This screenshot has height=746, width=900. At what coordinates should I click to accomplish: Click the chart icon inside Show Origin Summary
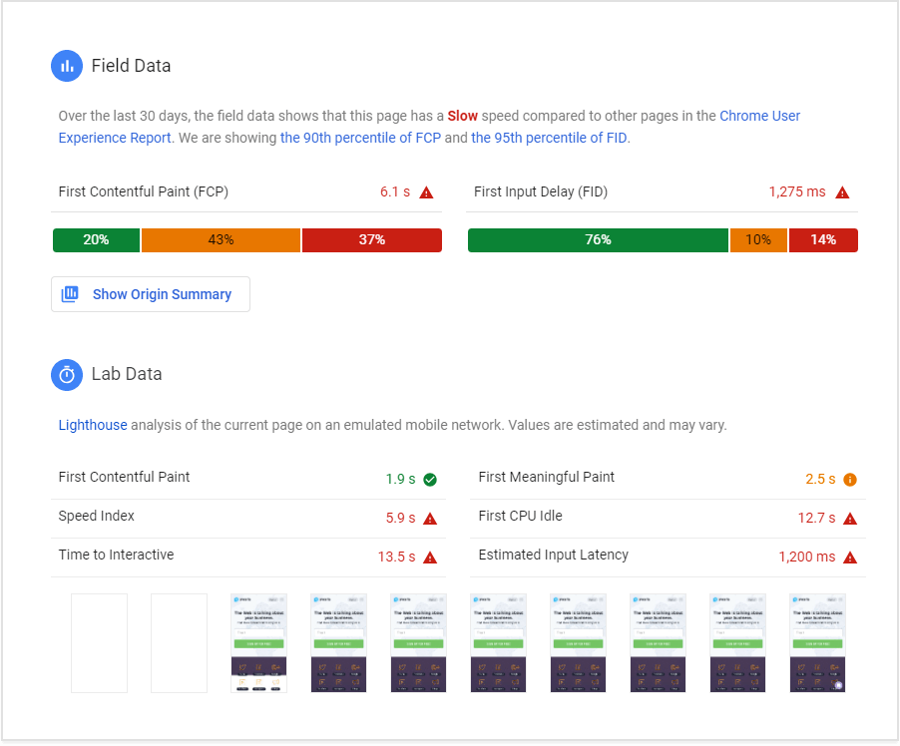tap(70, 293)
